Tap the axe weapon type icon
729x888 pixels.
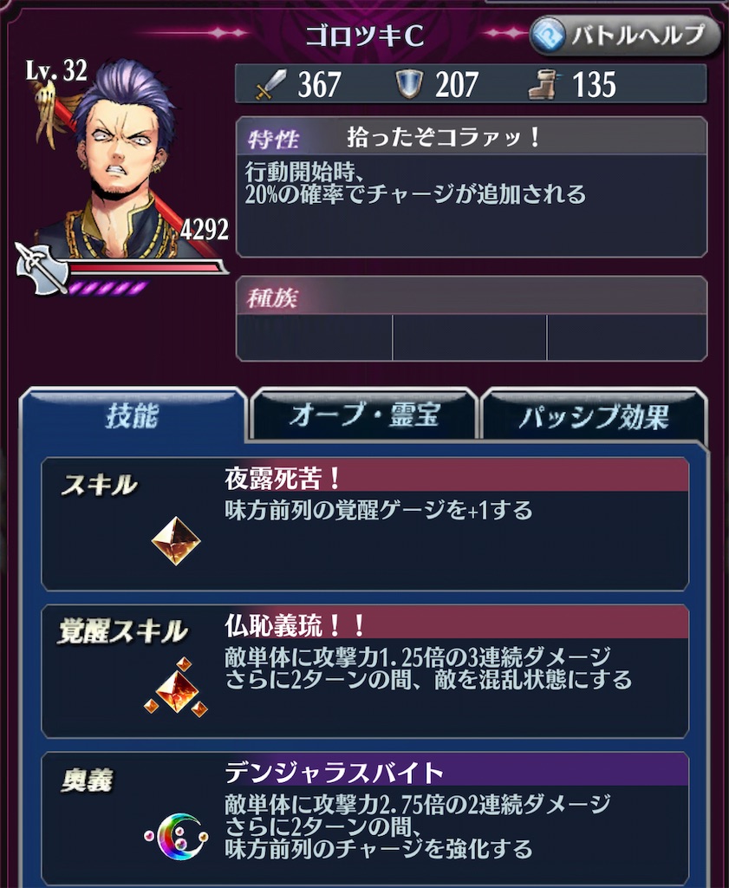36,267
